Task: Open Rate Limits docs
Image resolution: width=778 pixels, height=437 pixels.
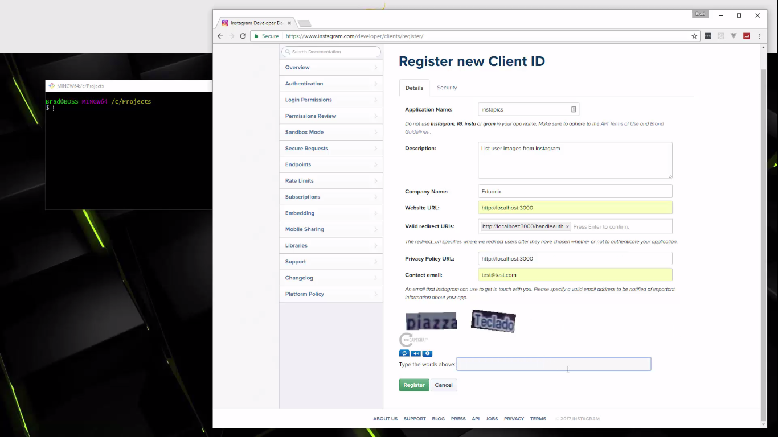Action: pyautogui.click(x=331, y=181)
